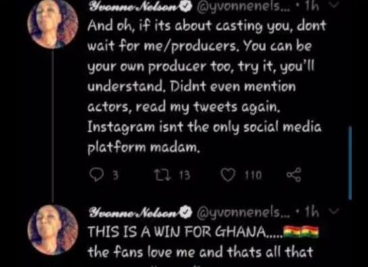Share the casting tweet
Screen dimensions: 368x267
click(x=294, y=175)
